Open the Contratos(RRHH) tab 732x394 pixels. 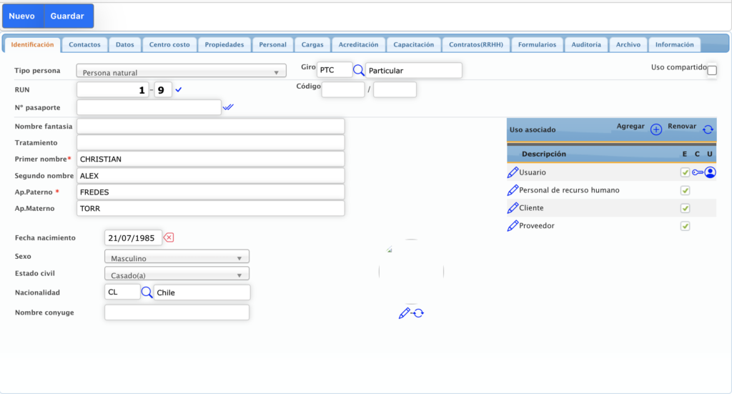point(476,45)
